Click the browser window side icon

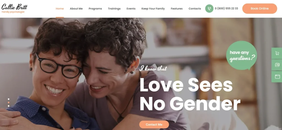point(277,77)
